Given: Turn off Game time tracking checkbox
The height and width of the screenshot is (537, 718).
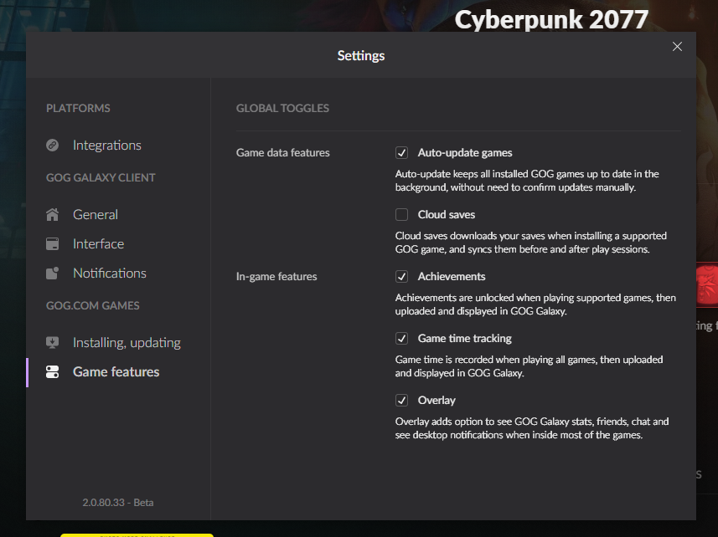Looking at the screenshot, I should 401,338.
